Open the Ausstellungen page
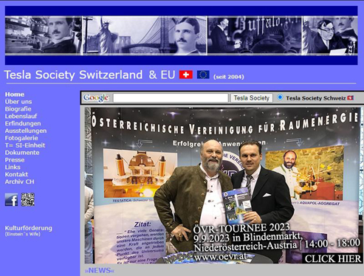This screenshot has width=364, height=276. point(26,131)
